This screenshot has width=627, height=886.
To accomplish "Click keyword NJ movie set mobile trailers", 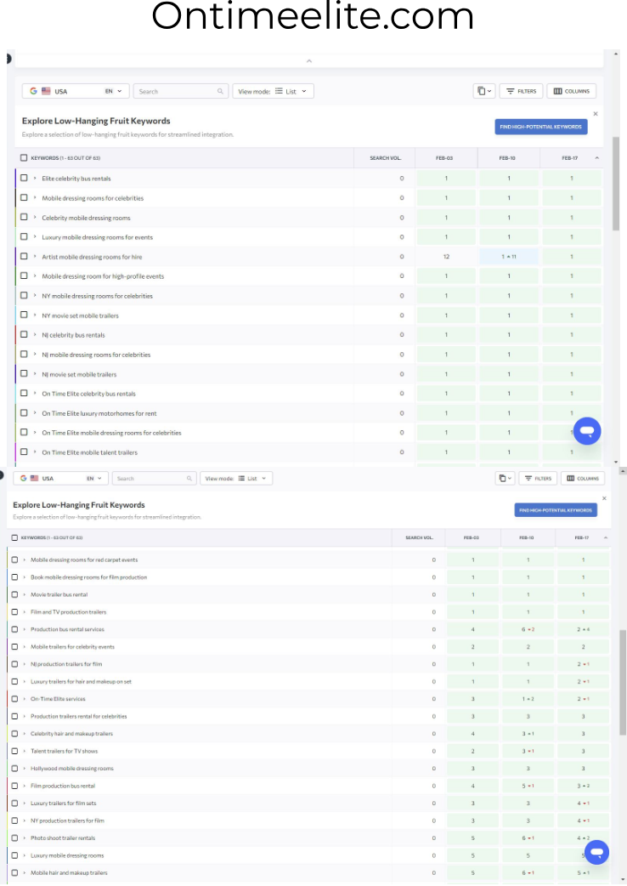I will point(79,374).
